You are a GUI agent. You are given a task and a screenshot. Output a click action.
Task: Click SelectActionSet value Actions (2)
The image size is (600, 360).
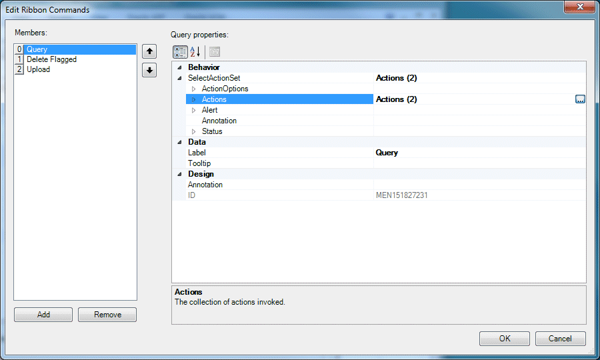point(397,78)
